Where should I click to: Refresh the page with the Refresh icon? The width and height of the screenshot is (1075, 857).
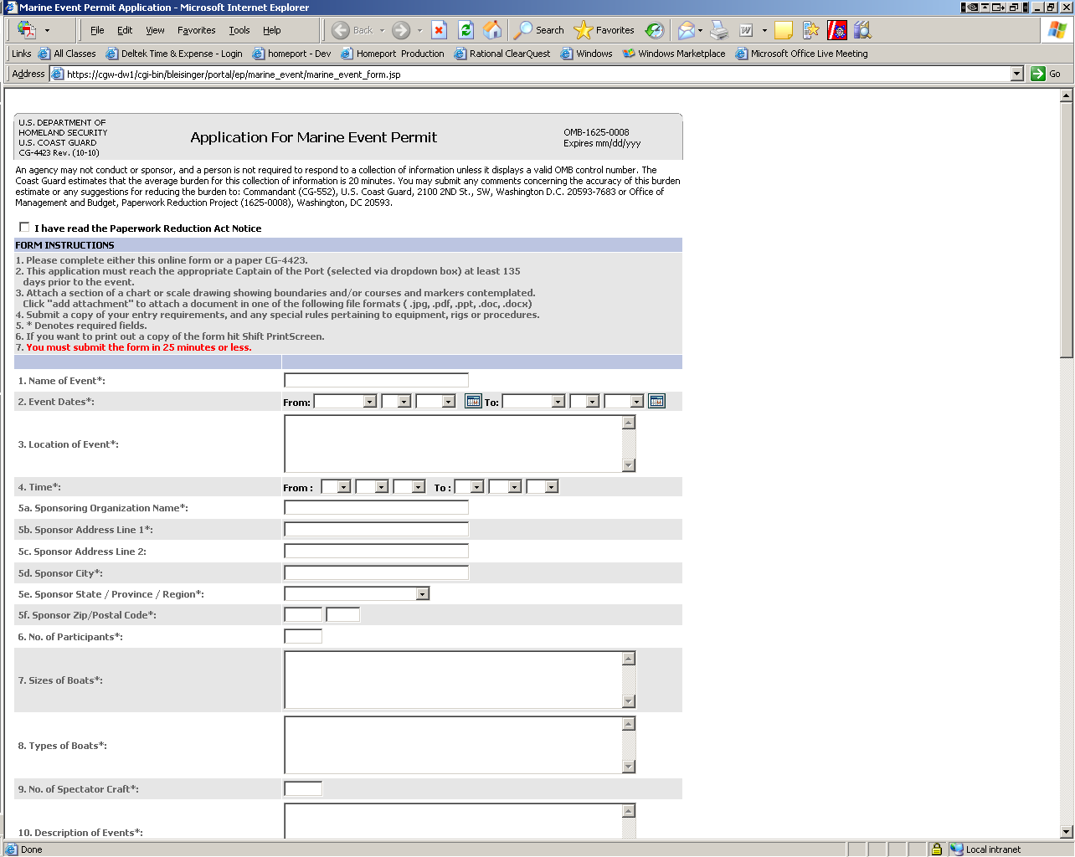tap(466, 30)
